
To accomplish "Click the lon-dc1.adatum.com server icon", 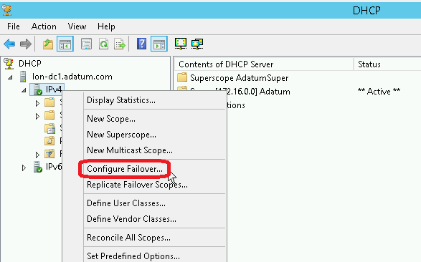I will click(x=23, y=77).
